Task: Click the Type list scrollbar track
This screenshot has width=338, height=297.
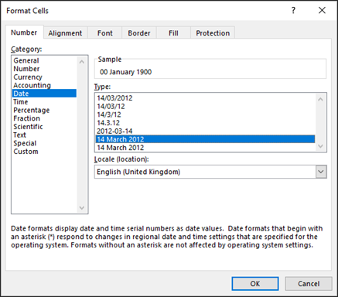Action: tap(320, 122)
